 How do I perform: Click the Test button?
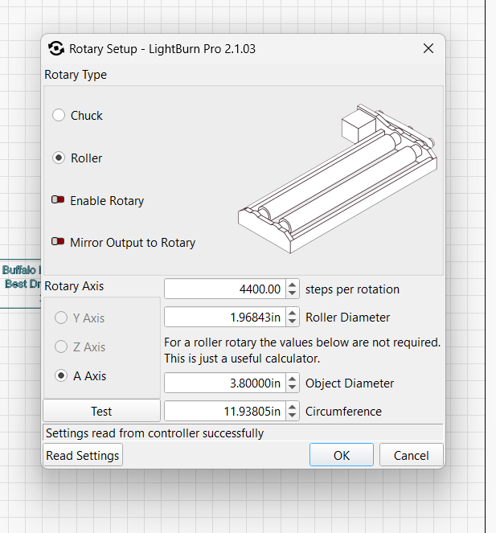click(101, 411)
